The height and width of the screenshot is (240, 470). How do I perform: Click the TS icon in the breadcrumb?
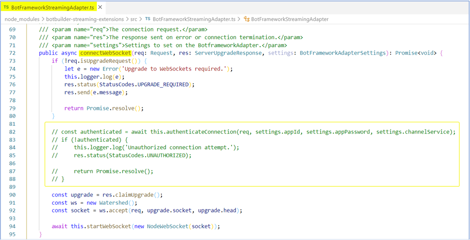point(148,19)
